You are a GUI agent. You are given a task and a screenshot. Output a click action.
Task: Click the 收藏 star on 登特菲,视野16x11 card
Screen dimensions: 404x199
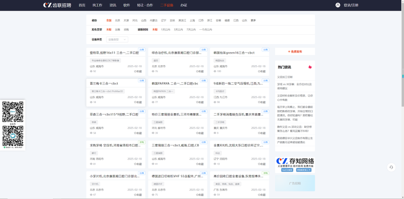[135, 71]
